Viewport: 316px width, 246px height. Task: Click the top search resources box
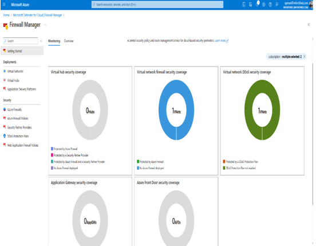157,5
